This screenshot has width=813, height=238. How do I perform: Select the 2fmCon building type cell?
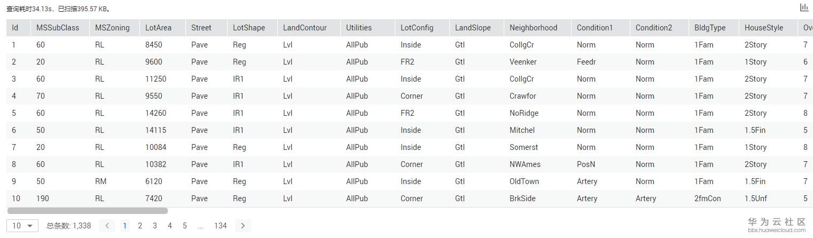point(707,199)
